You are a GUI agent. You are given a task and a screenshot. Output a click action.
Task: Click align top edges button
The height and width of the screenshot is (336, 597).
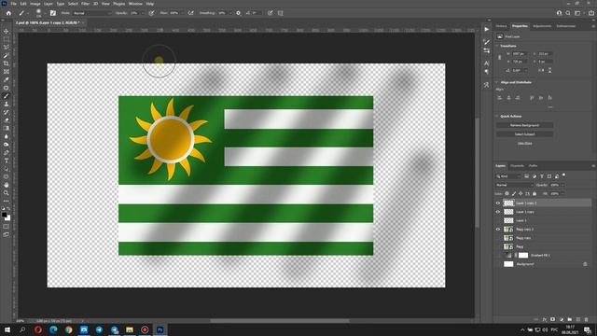pos(532,98)
